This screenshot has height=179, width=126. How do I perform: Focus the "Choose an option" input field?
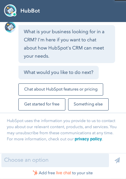click(x=55, y=160)
